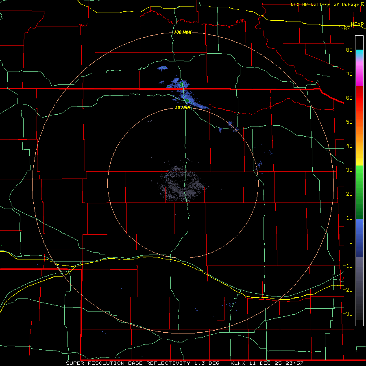Click the small blue echo north of the state line
The image size is (366, 366).
click(x=162, y=68)
